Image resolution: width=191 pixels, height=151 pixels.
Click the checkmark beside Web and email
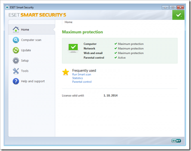point(116,53)
